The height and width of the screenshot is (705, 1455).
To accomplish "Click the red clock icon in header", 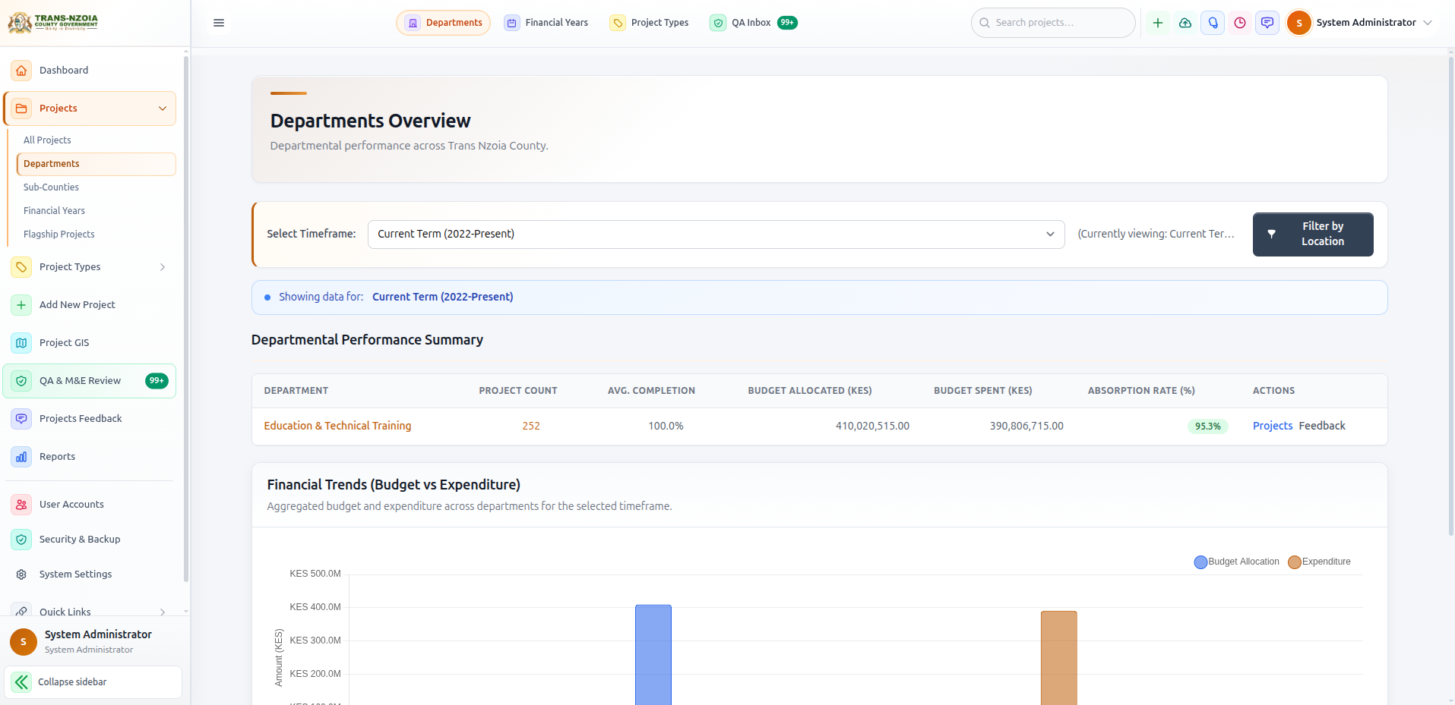I will (1240, 23).
